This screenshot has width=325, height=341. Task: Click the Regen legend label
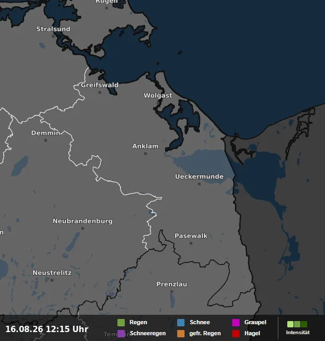point(138,322)
